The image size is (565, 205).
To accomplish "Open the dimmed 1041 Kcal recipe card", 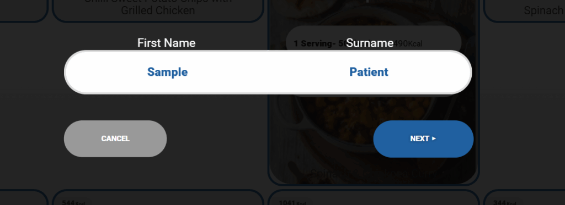I will tap(374, 197).
